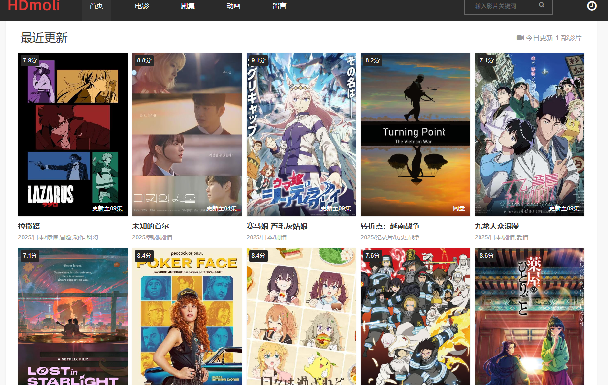Open the 动画 menu item
Viewport: 608px width, 385px height.
point(233,6)
